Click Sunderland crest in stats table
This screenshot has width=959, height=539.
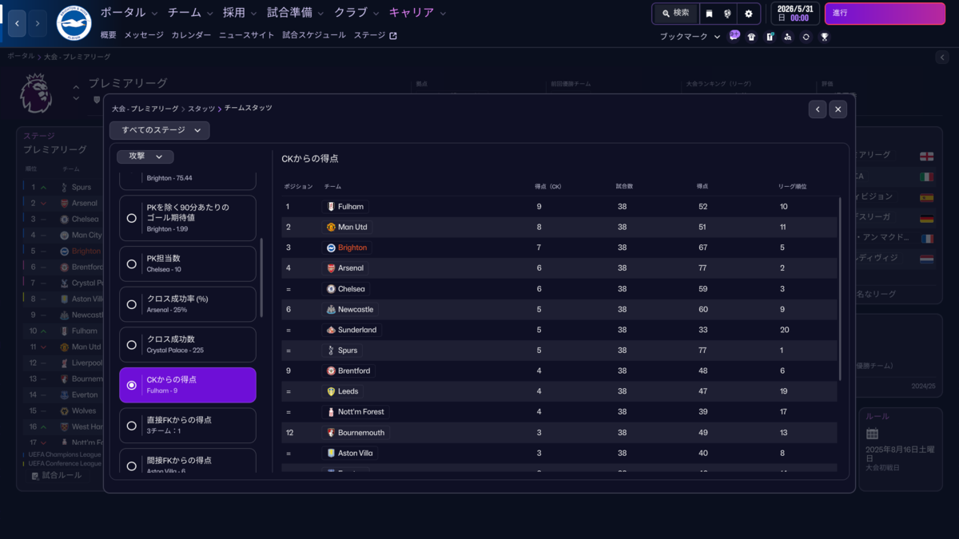pos(331,330)
